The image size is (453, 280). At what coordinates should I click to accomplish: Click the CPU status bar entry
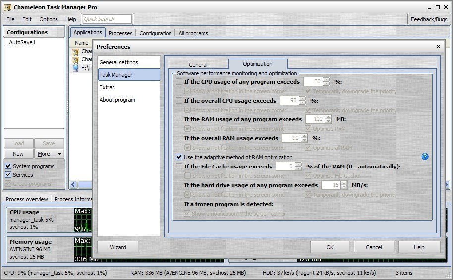(56, 273)
